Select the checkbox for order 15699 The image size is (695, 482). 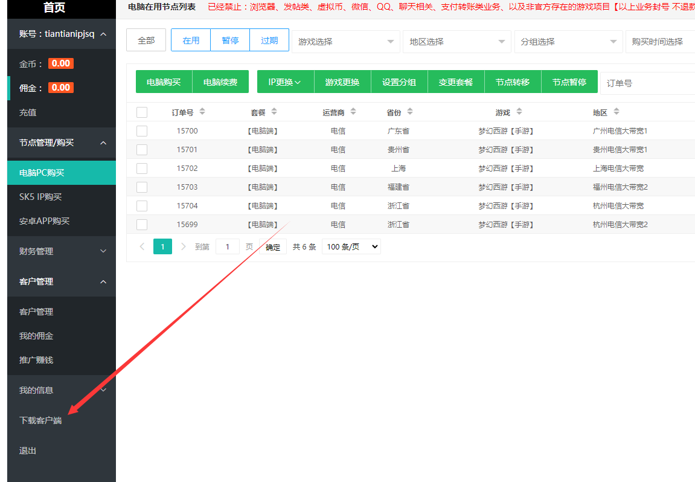click(x=142, y=225)
